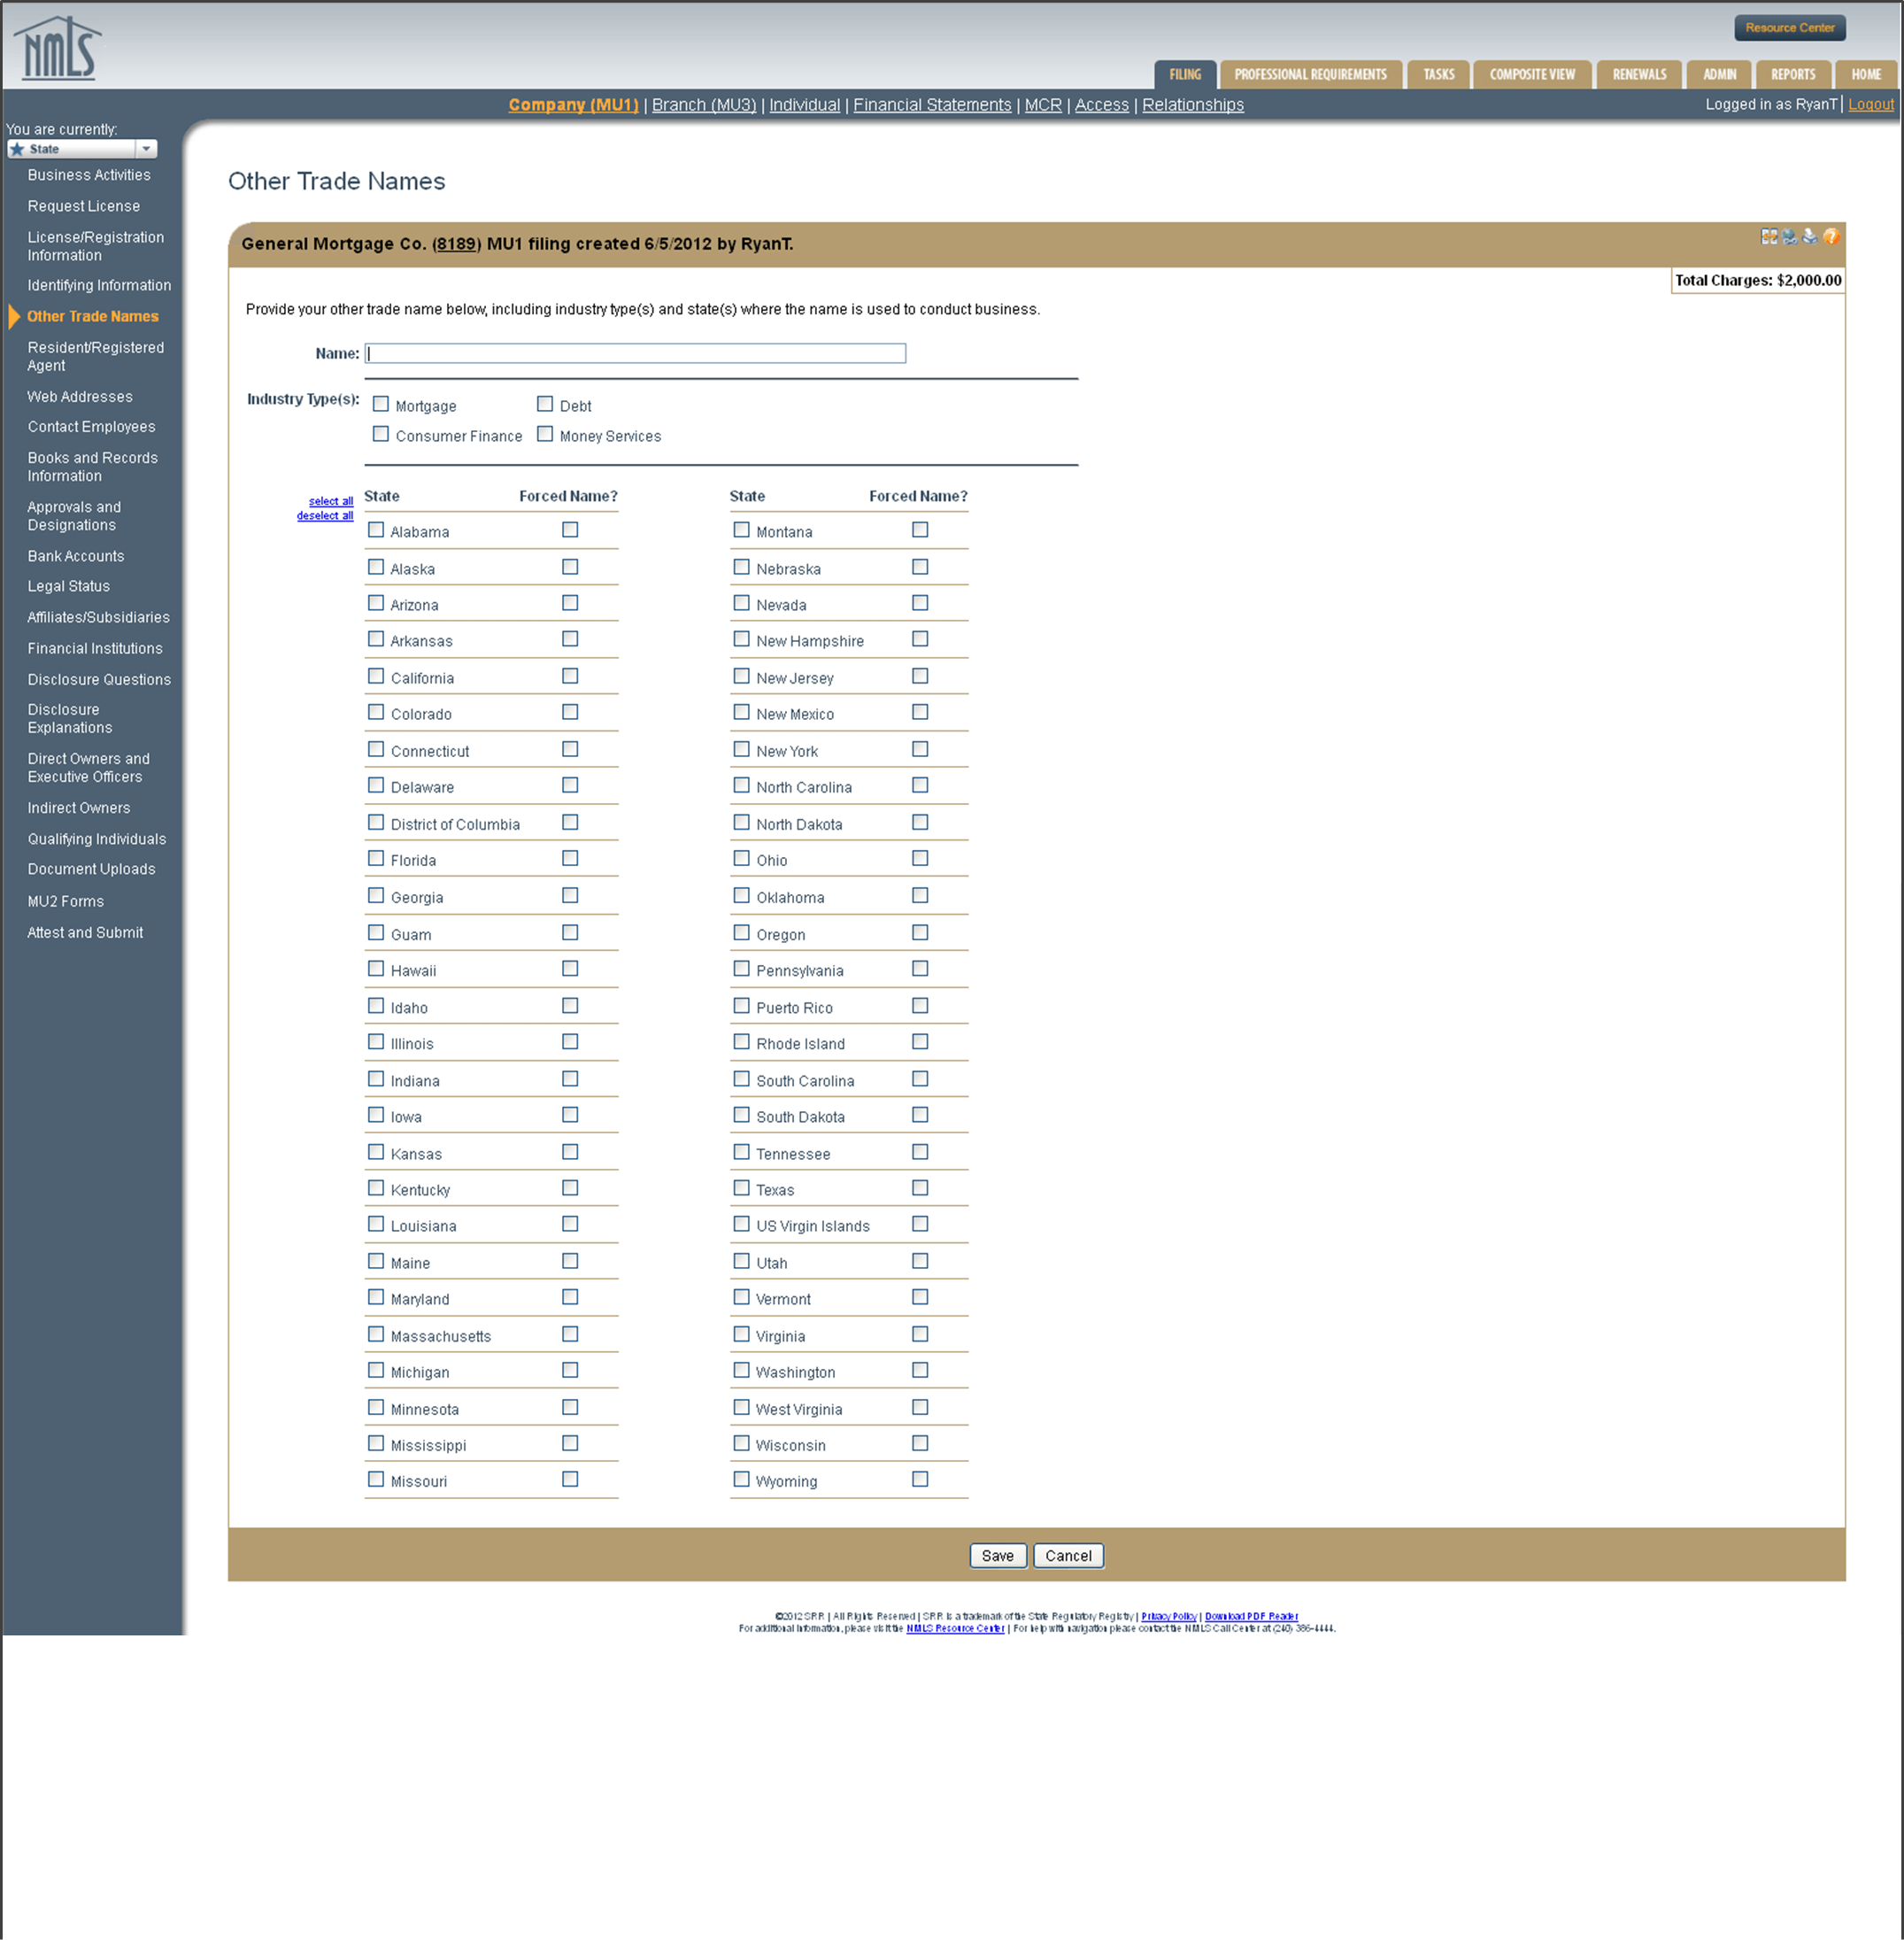Click deselect all to clear states
Viewport: 1904px width, 1940px height.
(x=324, y=515)
